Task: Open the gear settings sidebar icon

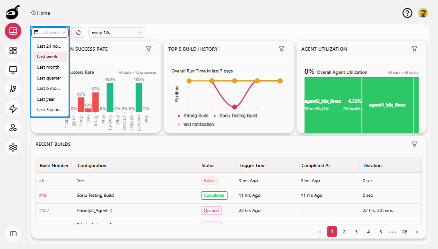Action: tap(13, 148)
